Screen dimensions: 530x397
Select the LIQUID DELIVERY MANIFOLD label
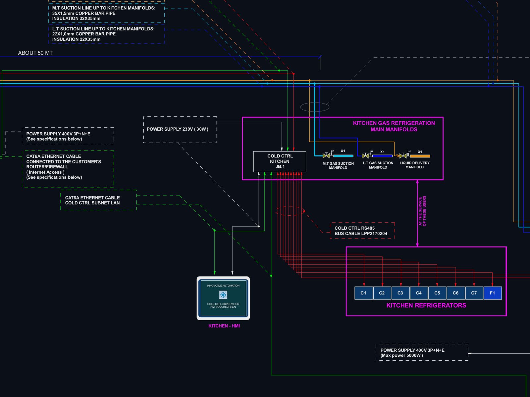coord(414,165)
